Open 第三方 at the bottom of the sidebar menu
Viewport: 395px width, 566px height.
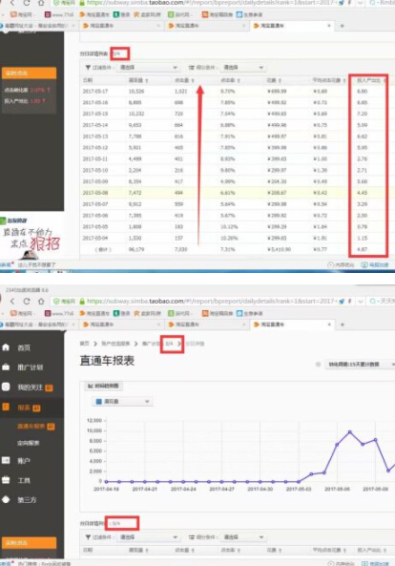(27, 500)
